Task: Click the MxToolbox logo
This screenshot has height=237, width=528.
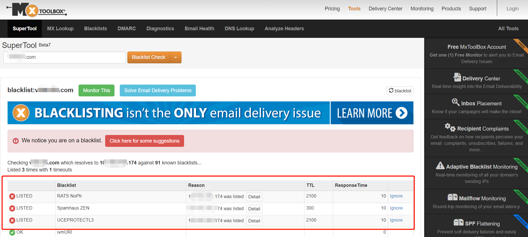Action: point(36,10)
